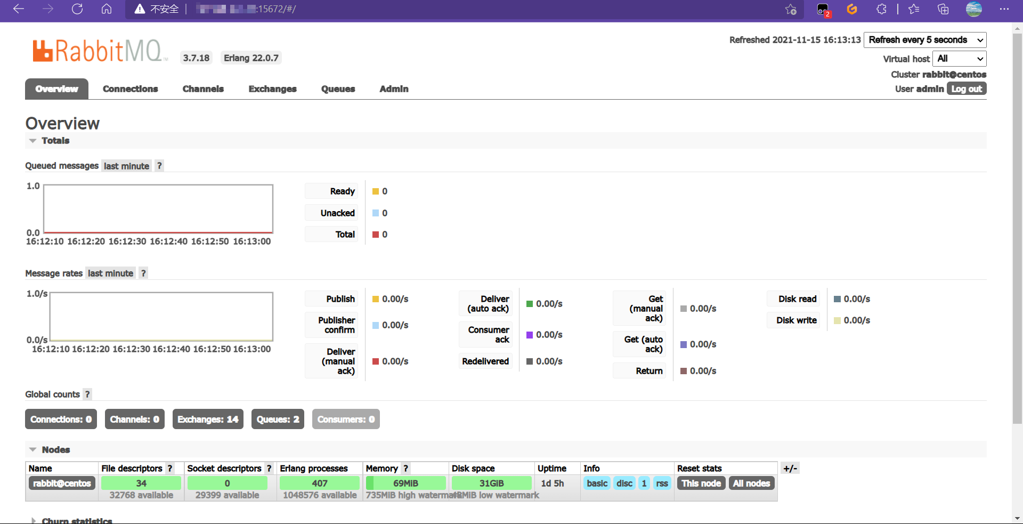Viewport: 1023px width, 524px height.
Task: Click the RabbitMQ logo
Action: pos(100,51)
